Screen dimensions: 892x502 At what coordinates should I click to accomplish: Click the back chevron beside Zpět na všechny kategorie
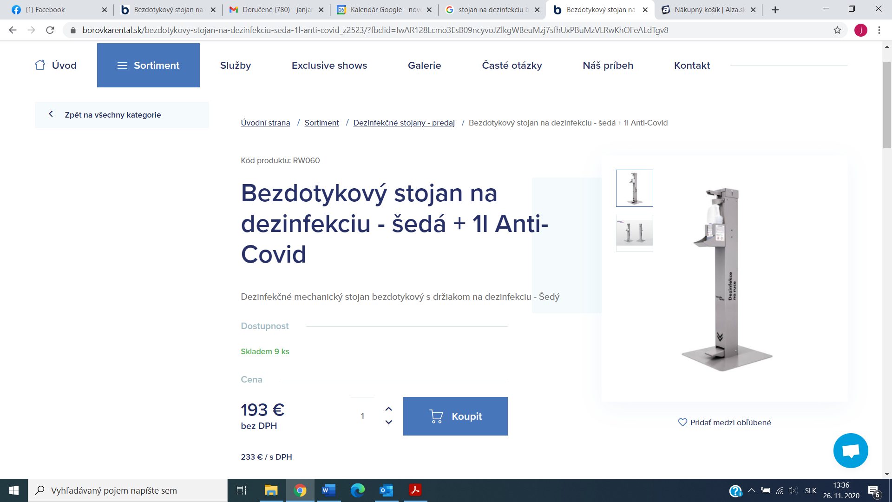[x=51, y=114]
